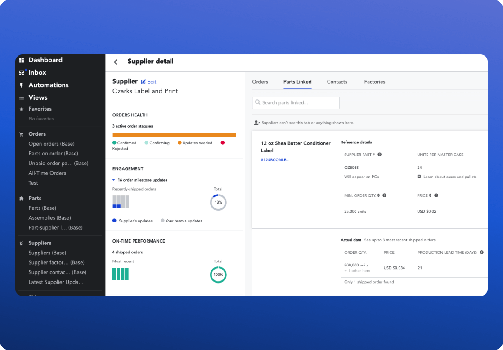503x350 pixels.
Task: Open Unpaid order pa… (Base) view
Action: tap(58, 163)
